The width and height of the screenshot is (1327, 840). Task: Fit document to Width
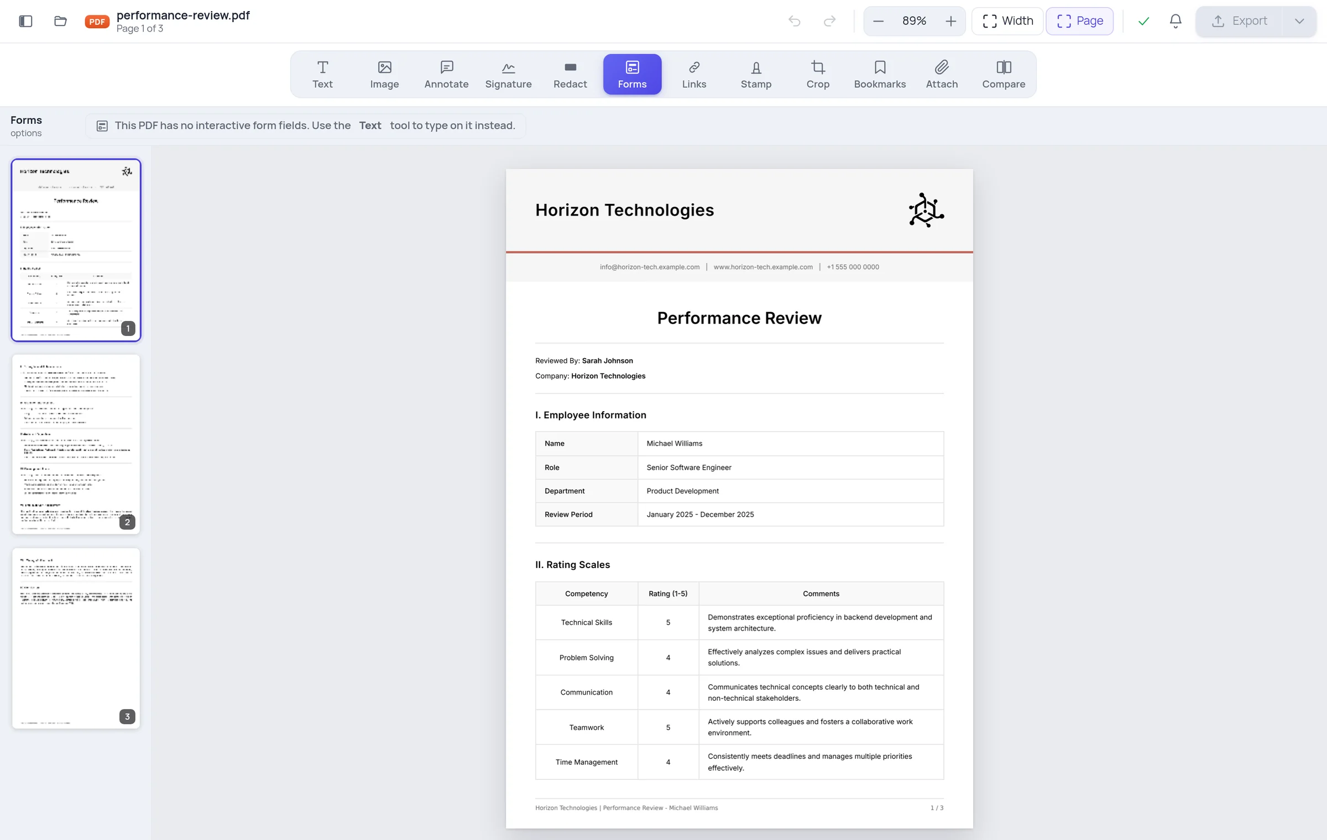pyautogui.click(x=1007, y=21)
